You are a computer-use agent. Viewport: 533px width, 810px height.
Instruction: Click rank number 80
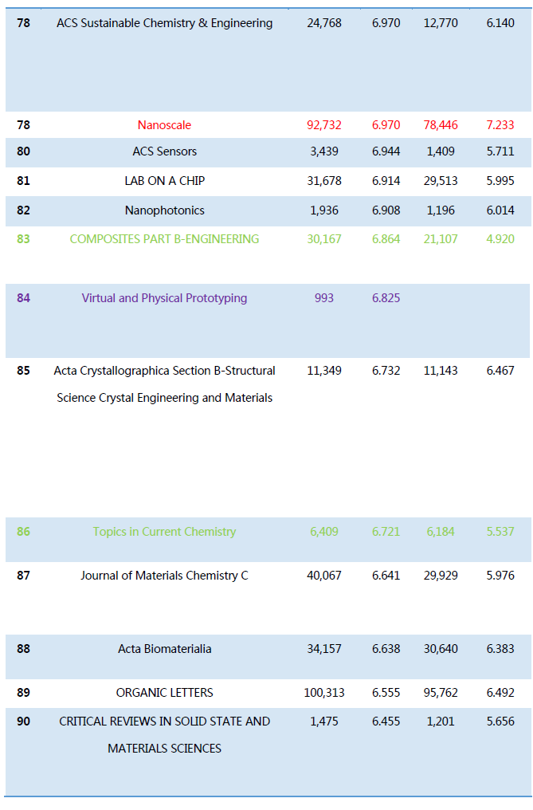coord(23,151)
